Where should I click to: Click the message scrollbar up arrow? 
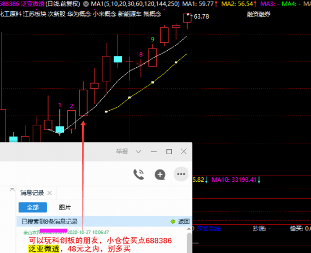click(189, 229)
